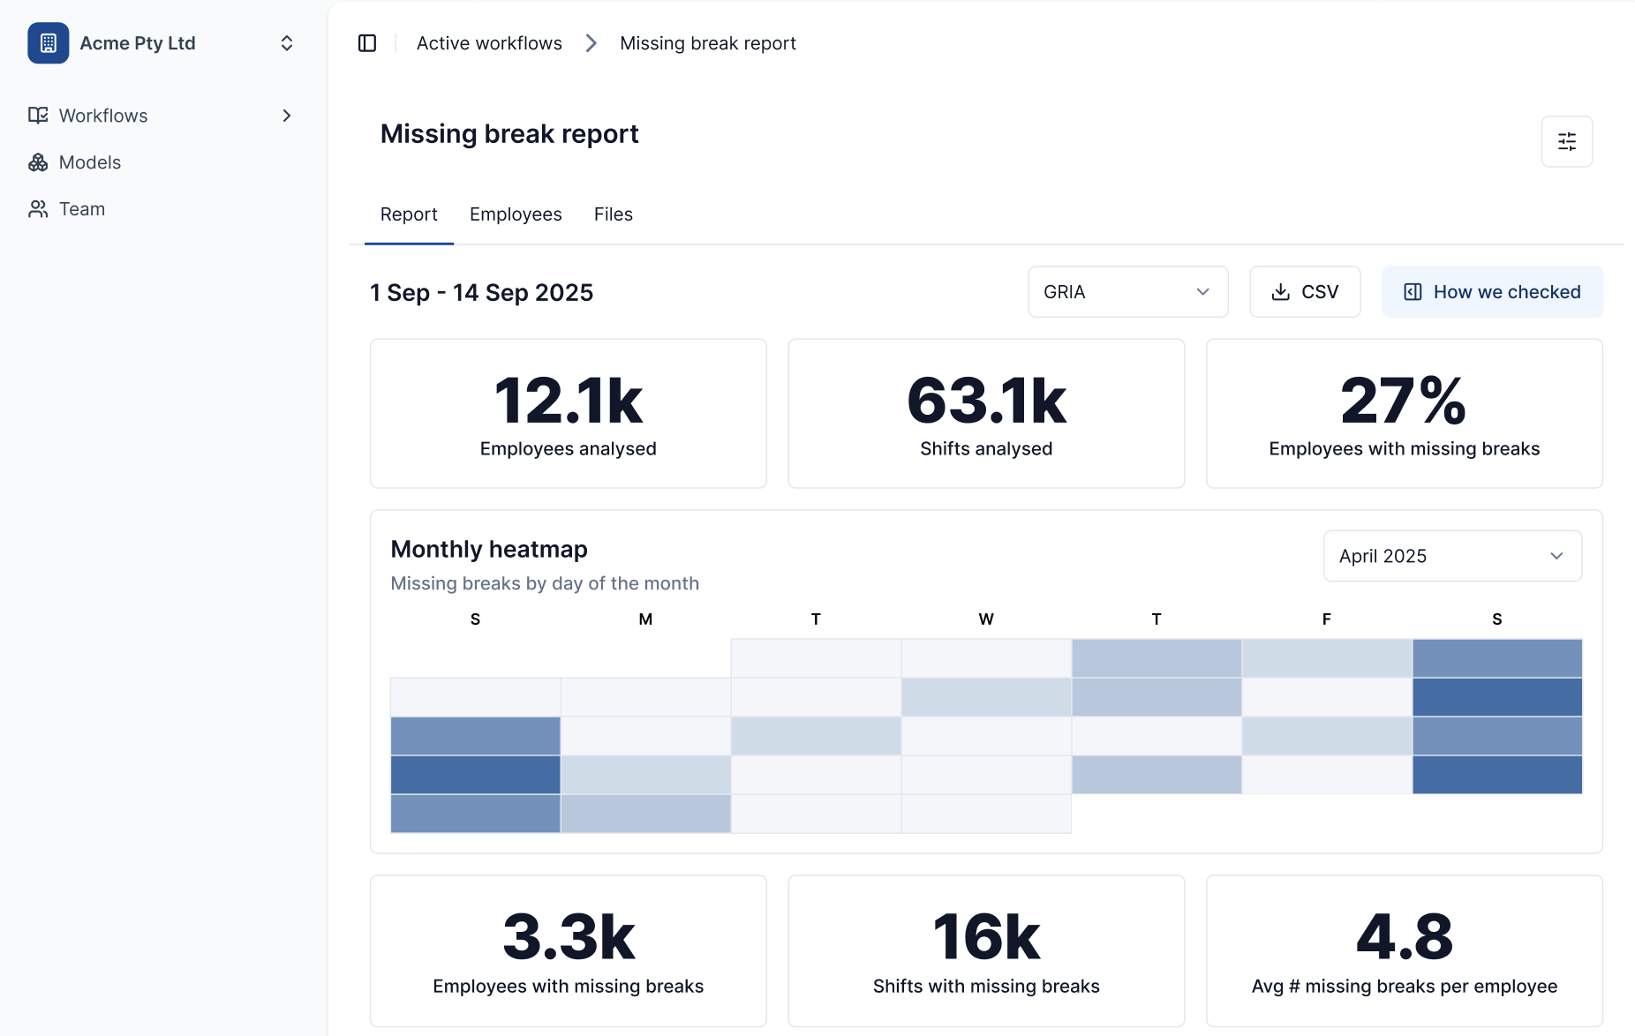This screenshot has width=1635, height=1036.
Task: Switch to the Employees tab
Action: click(516, 214)
